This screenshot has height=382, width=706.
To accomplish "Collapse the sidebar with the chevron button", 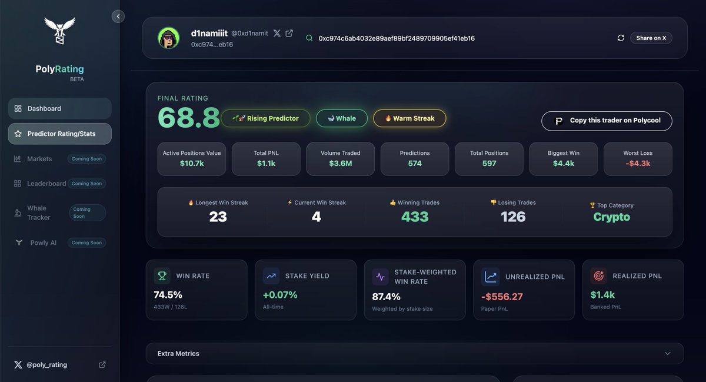I will (118, 16).
